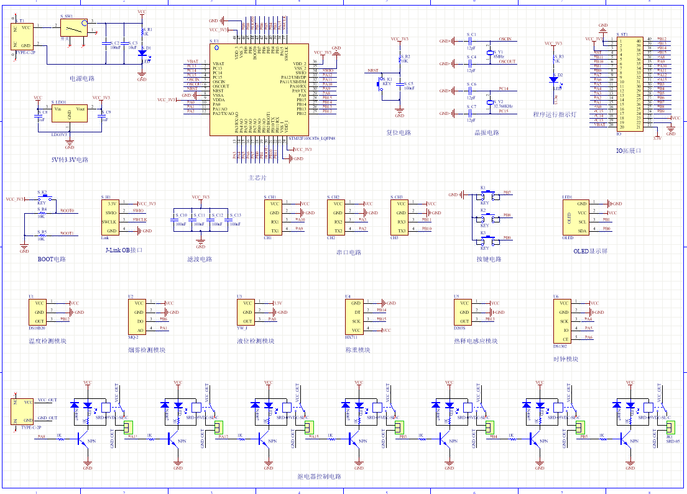The height and width of the screenshot is (494, 687).
Task: Select the 'OLED显示屏' label
Action: [x=590, y=252]
